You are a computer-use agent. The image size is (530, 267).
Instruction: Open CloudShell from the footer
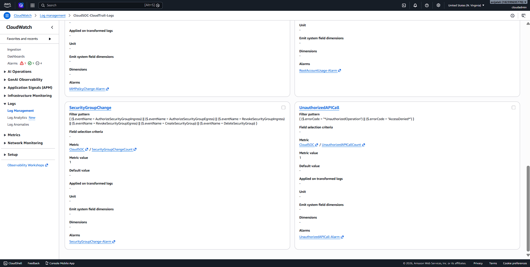coord(13,263)
